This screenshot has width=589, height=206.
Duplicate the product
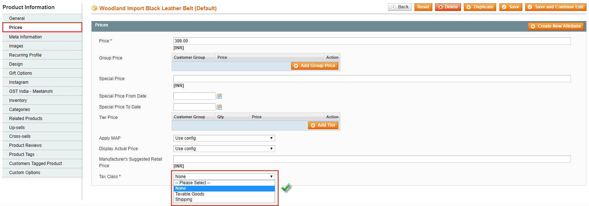[480, 7]
